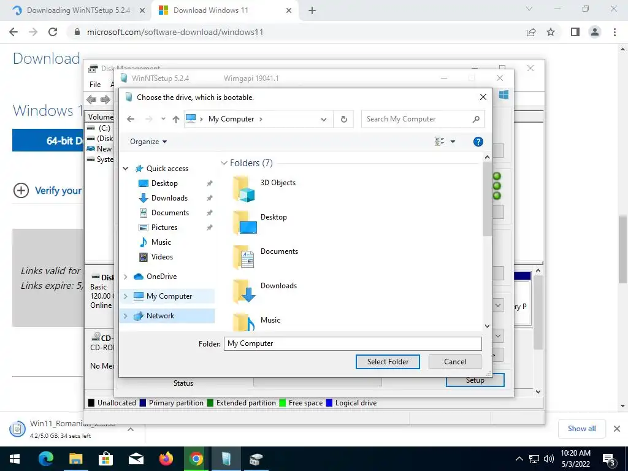Close the Downloading WinNTSetup 5.2.4 tab
Viewport: 628px width, 471px height.
coord(142,11)
